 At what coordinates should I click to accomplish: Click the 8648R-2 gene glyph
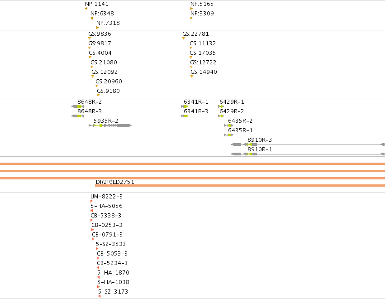coord(78,106)
